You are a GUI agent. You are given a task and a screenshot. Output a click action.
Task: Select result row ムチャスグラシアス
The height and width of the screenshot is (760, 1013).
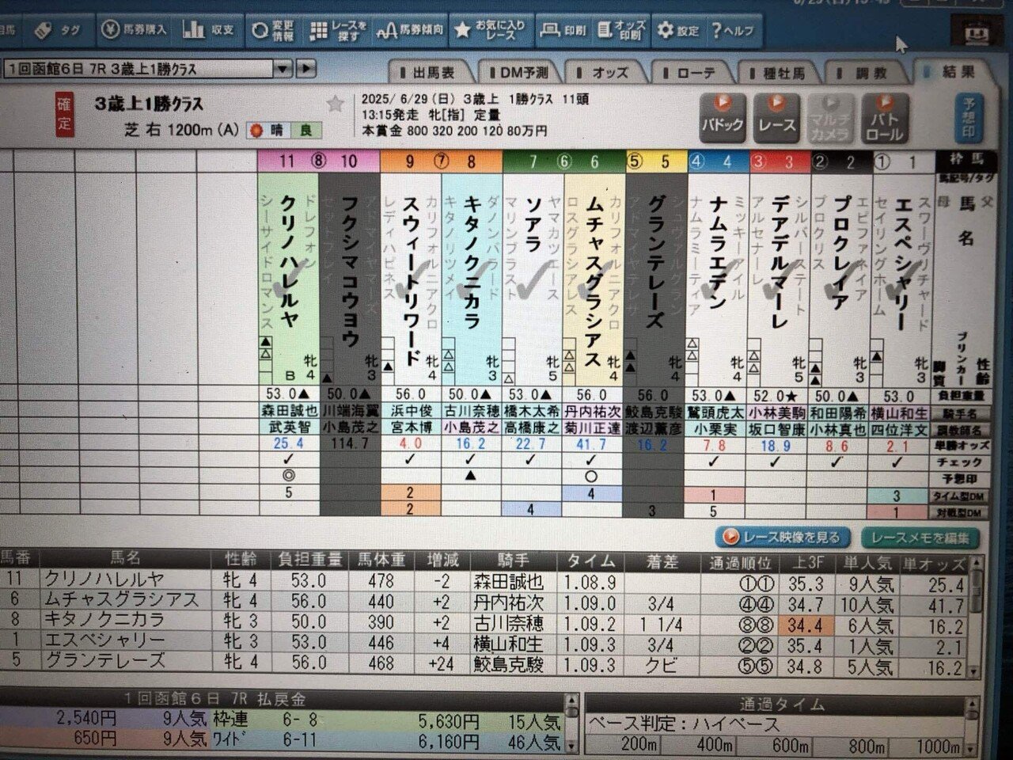[483, 602]
